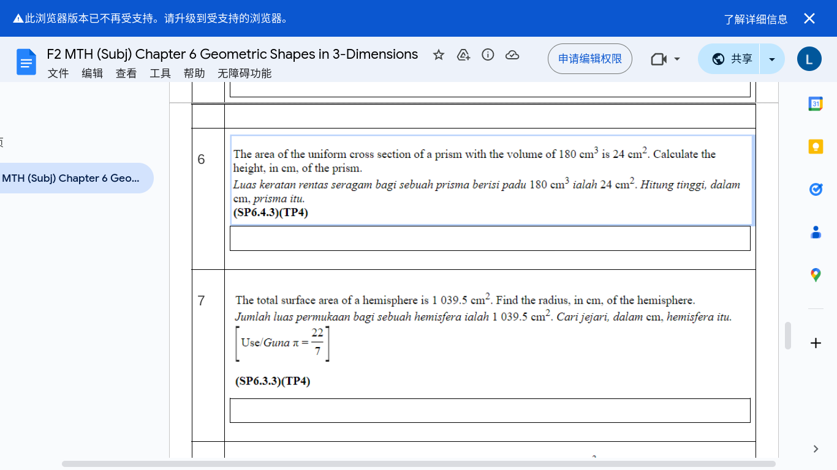Open Contacts side panel
The height and width of the screenshot is (470, 837).
[x=816, y=233]
